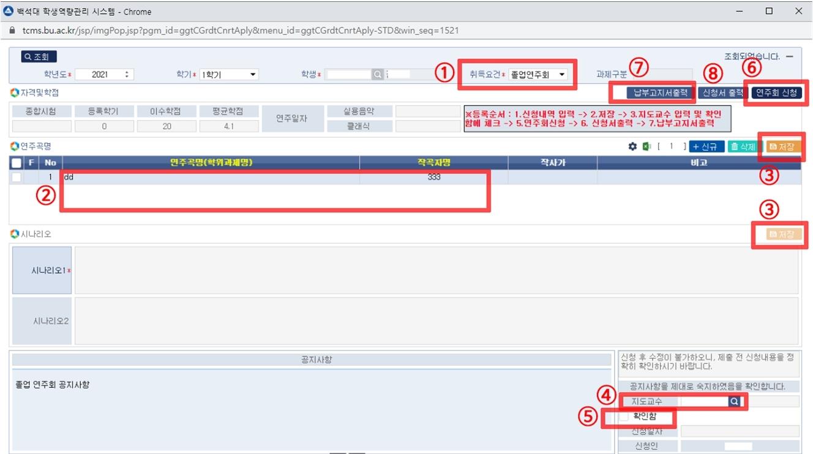Click the magnifier icon in 학생 field
Screen dimensions: 813x454
[x=378, y=75]
